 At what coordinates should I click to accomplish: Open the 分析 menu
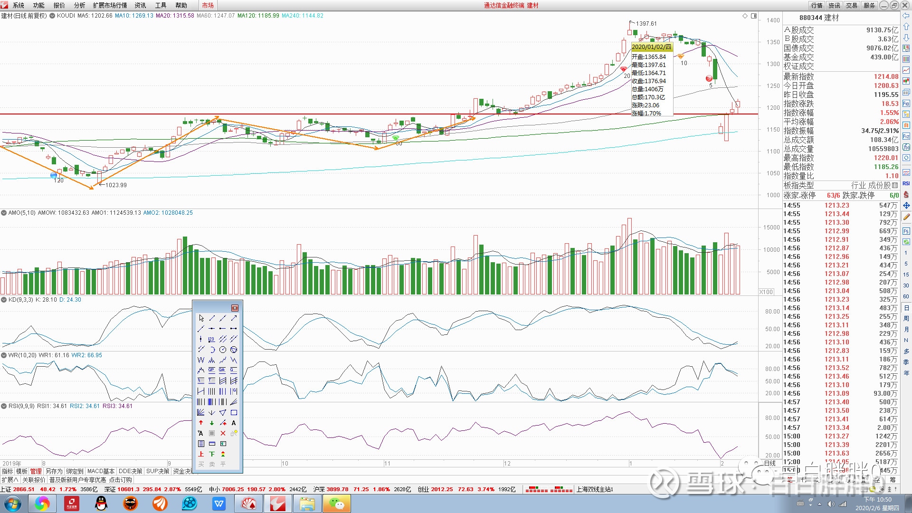(x=79, y=5)
